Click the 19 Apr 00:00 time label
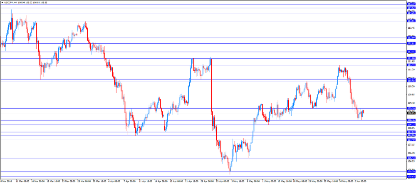 [177, 182]
